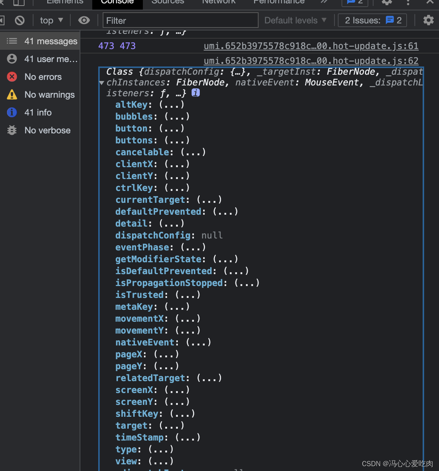Open the top frame context dropdown
This screenshot has width=439, height=471.
click(51, 20)
